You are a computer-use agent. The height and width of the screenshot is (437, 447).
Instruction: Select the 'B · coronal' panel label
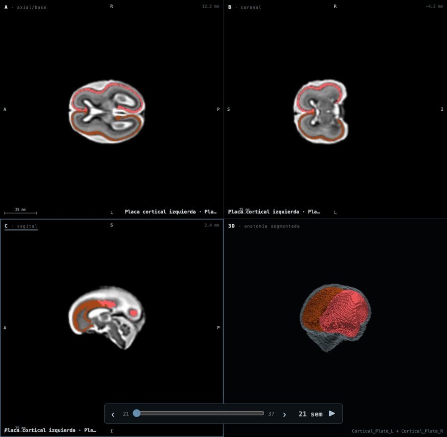[244, 7]
